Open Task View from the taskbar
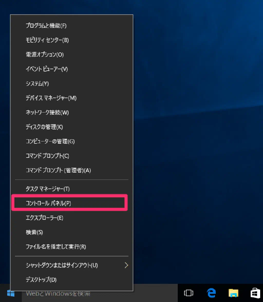The image size is (263, 302). point(189,293)
